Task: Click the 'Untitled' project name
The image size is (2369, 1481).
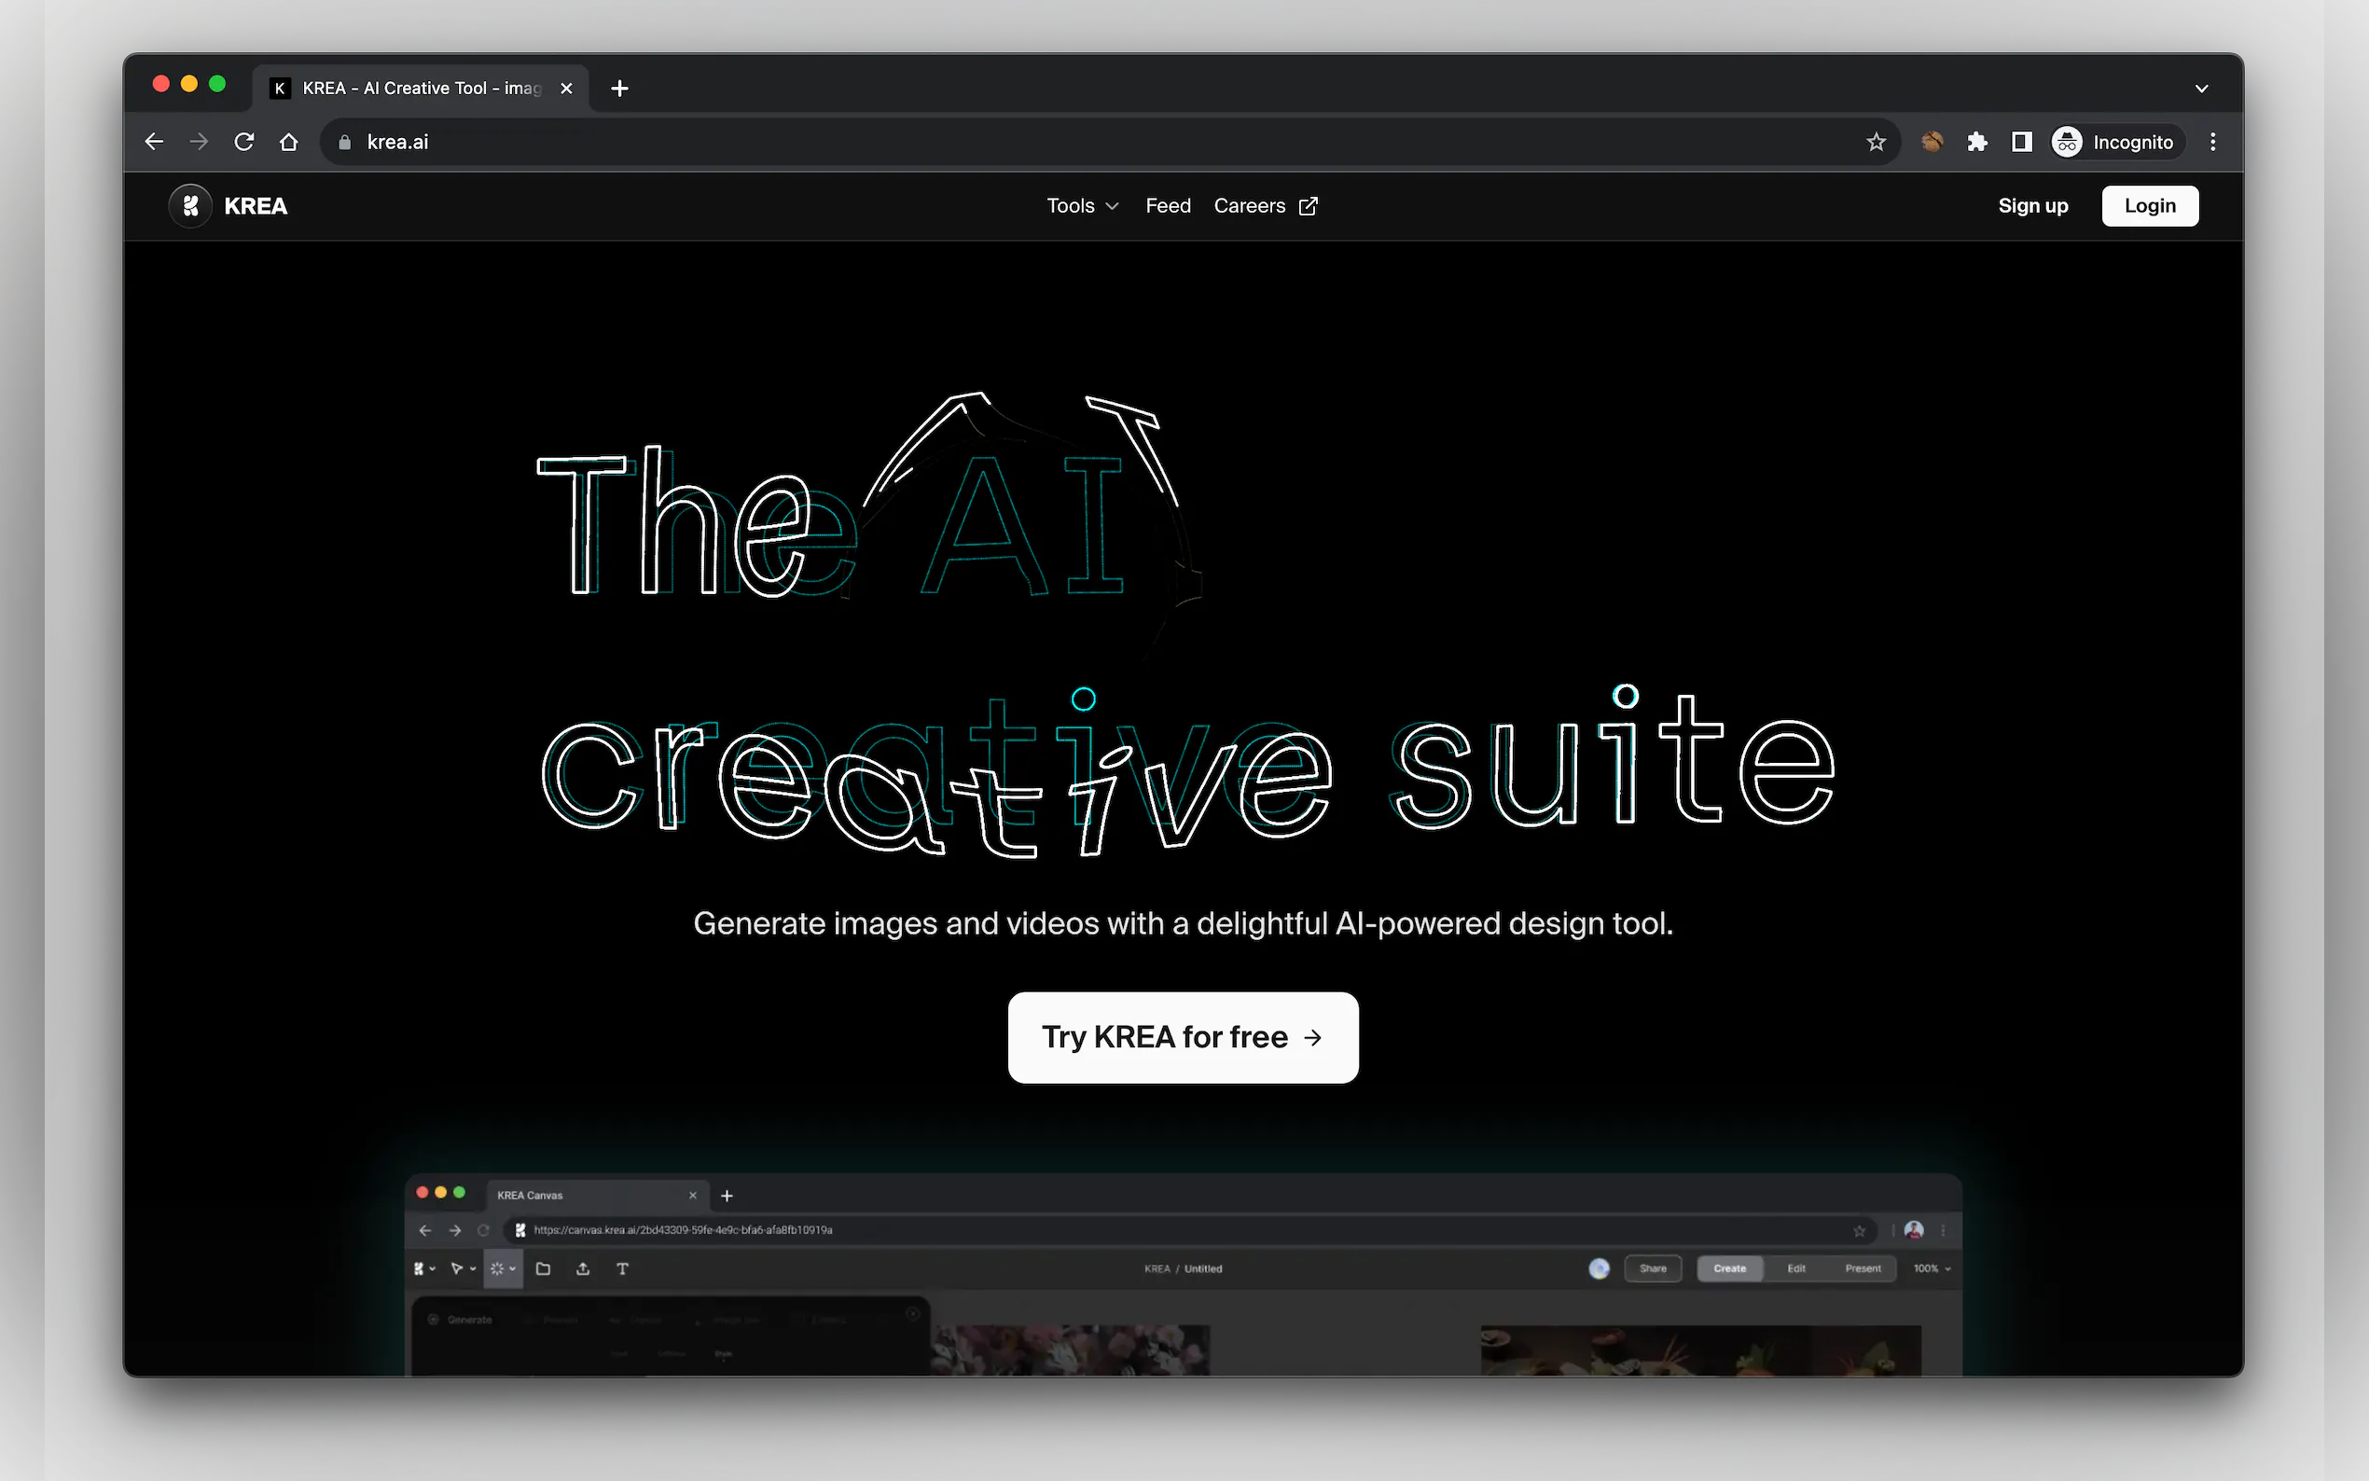Action: 1202,1268
